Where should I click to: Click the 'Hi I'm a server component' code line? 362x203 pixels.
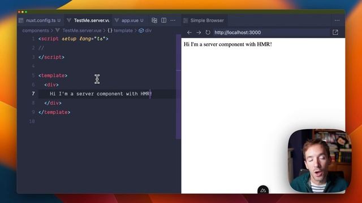101,94
